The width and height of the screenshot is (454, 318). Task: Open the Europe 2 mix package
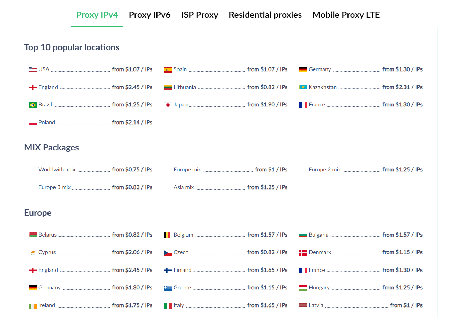(325, 170)
